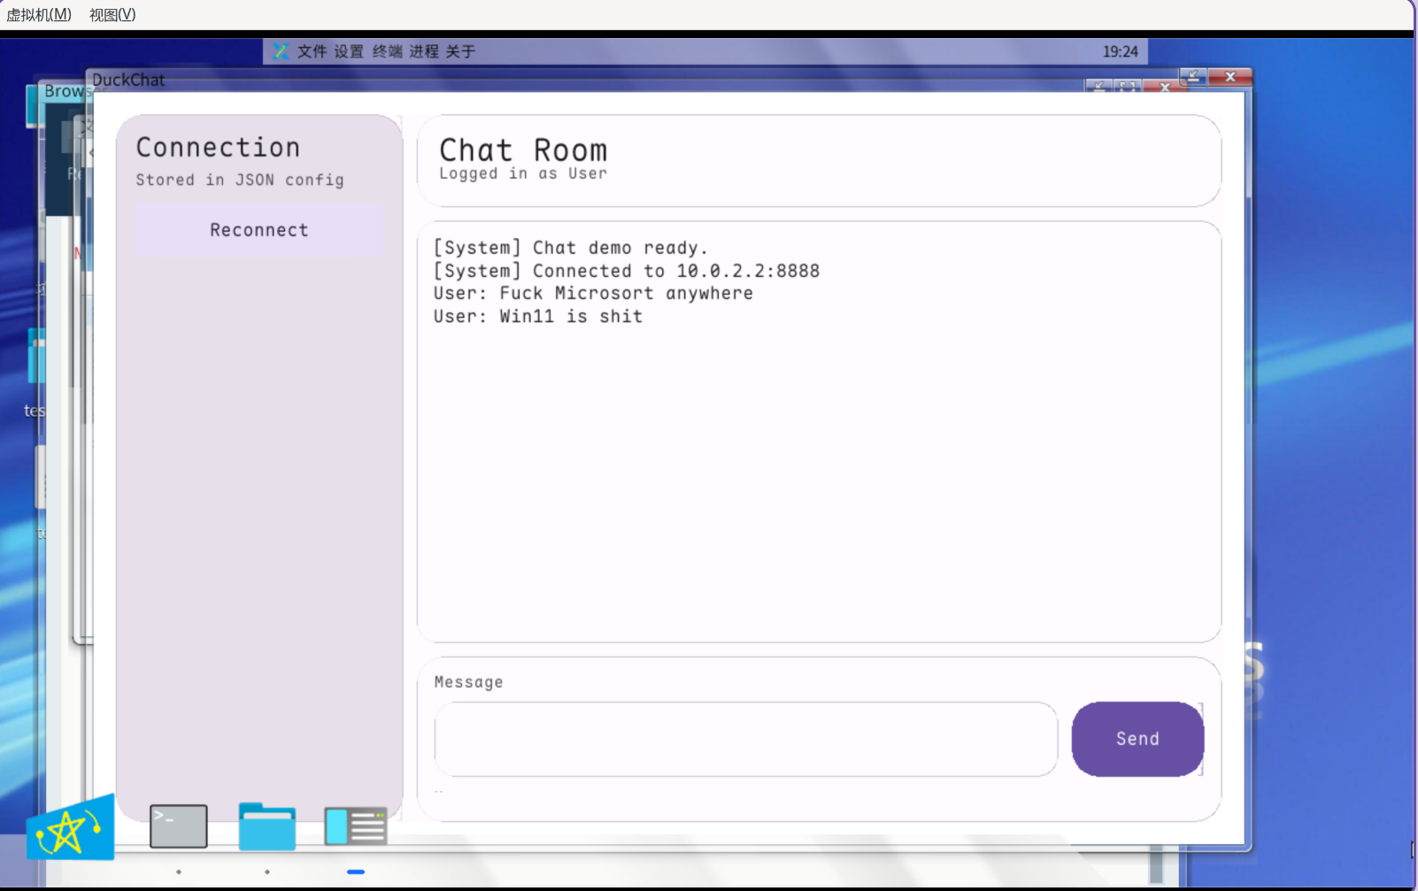Click the X logo icon beside 文件
Image resolution: width=1418 pixels, height=891 pixels.
coord(281,51)
